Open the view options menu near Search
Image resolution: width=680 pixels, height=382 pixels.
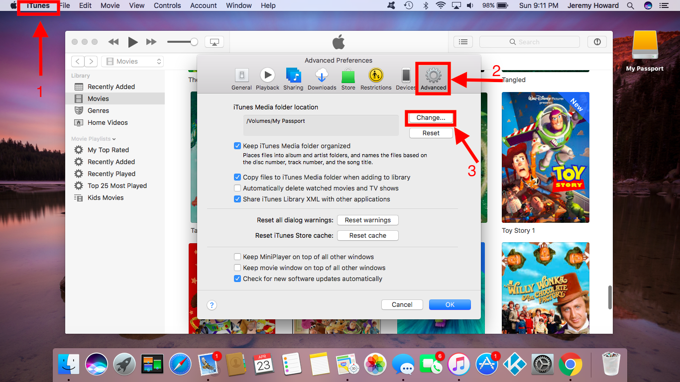click(x=463, y=41)
